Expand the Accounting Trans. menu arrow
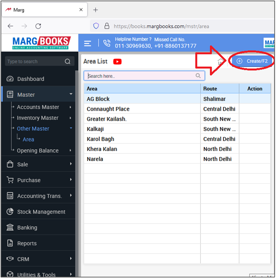276x278 pixels. point(71,195)
